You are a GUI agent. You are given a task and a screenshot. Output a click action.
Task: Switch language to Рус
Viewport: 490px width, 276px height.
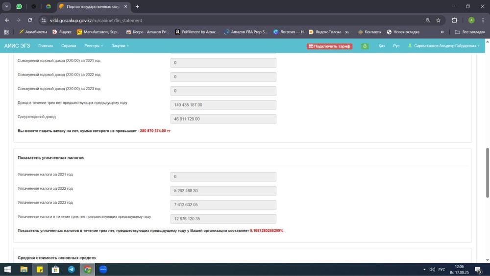[x=396, y=46]
